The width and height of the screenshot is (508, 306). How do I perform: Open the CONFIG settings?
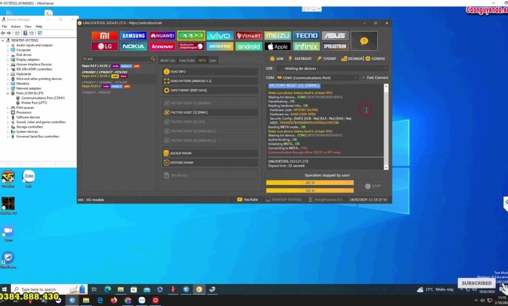click(x=375, y=59)
